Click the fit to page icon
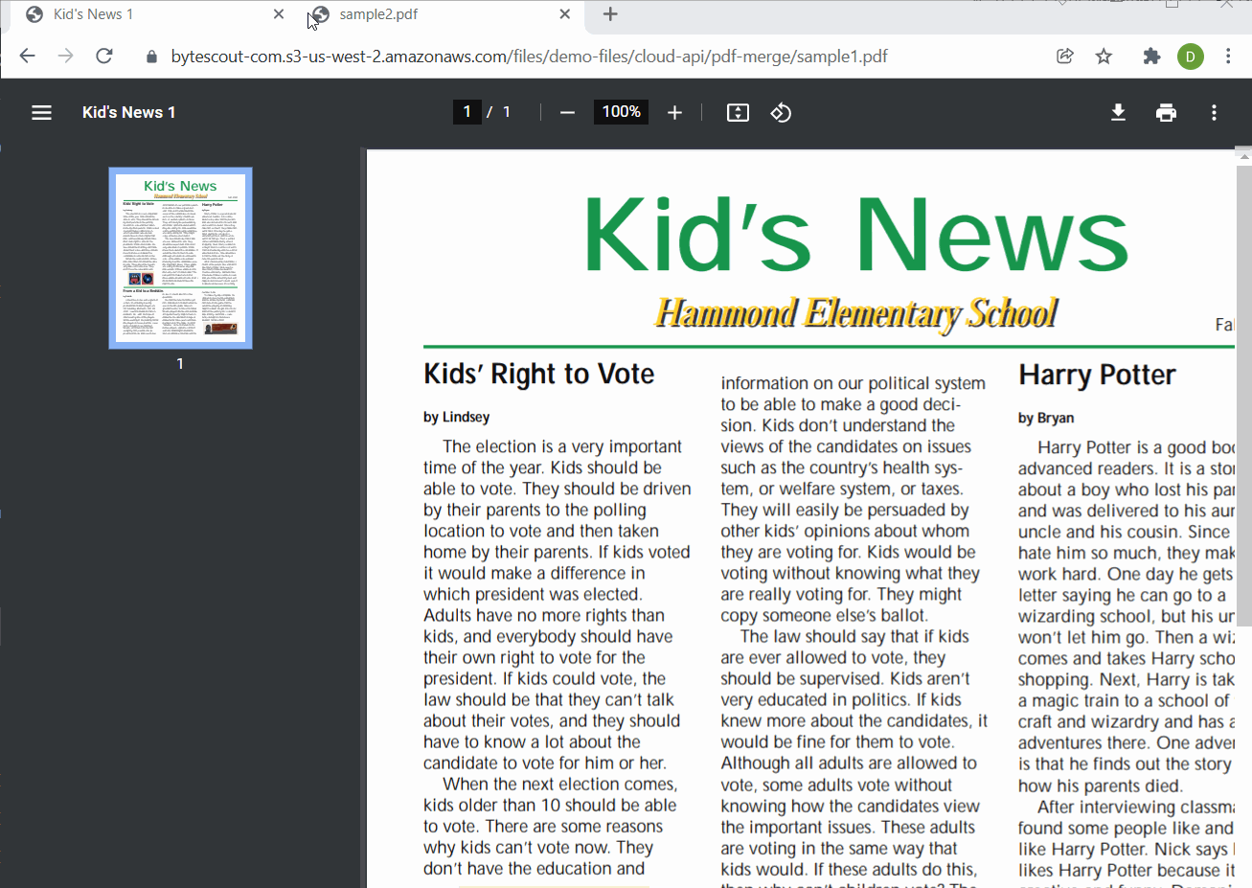The height and width of the screenshot is (888, 1252). pyautogui.click(x=738, y=112)
